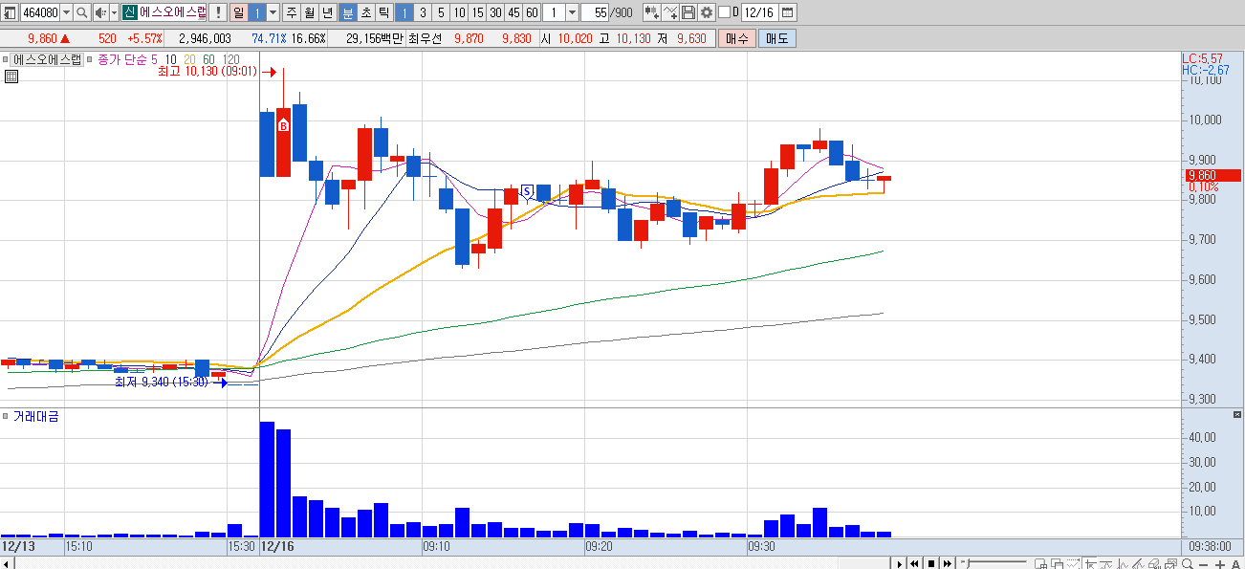Click the 매수 buy button
The image size is (1245, 569).
click(x=737, y=38)
